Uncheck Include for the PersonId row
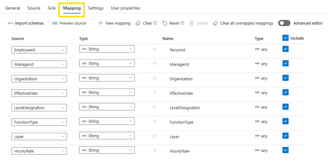This screenshot has height=161, width=328. click(x=285, y=49)
